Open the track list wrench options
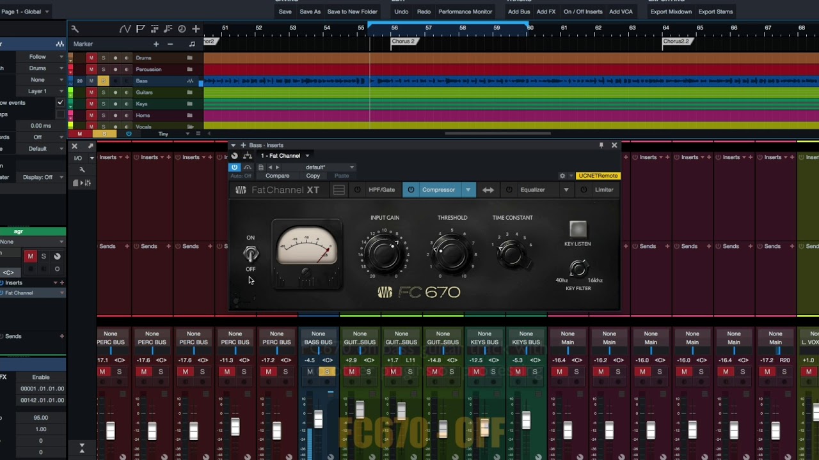 tap(75, 29)
